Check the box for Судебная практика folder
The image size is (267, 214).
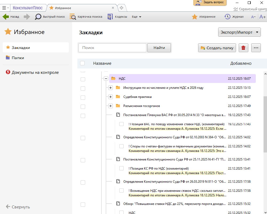83,97
